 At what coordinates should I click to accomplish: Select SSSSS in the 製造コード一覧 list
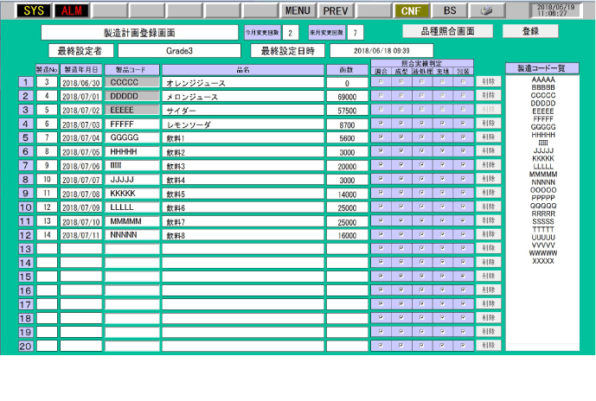point(542,221)
